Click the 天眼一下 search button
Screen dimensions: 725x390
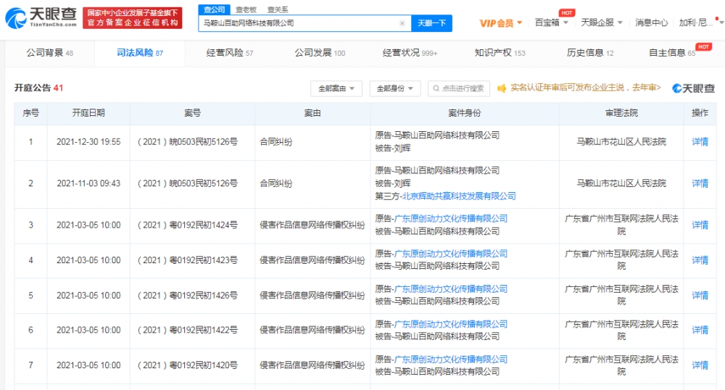(x=431, y=23)
